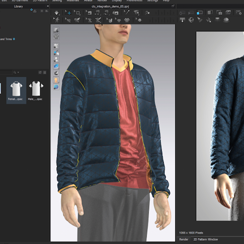
Task: Open the Avatar menu
Action: [x=88, y=1]
